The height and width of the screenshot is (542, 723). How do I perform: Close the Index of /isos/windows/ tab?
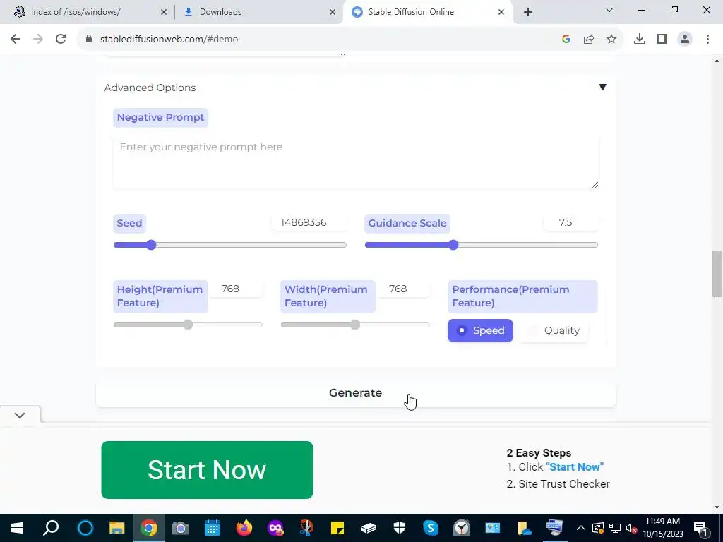click(164, 12)
